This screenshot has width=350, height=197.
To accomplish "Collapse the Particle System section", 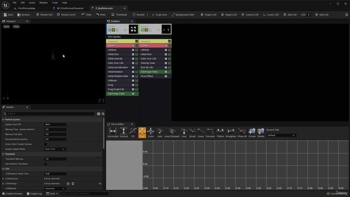I will pyautogui.click(x=3, y=120).
